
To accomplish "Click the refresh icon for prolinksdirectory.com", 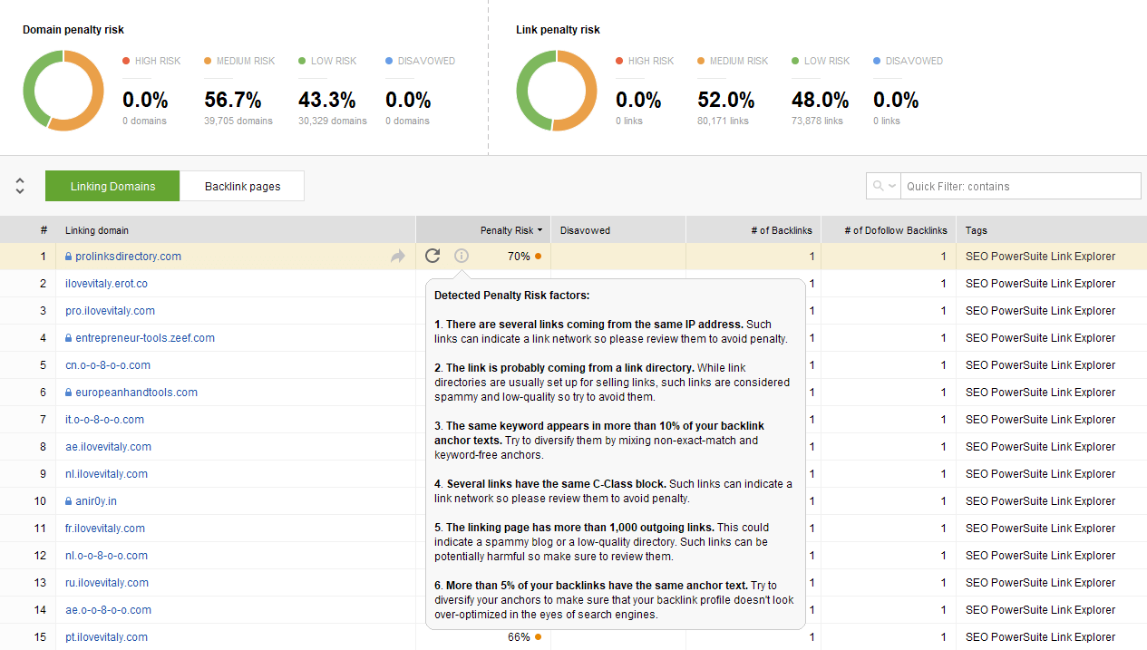I will tap(433, 256).
